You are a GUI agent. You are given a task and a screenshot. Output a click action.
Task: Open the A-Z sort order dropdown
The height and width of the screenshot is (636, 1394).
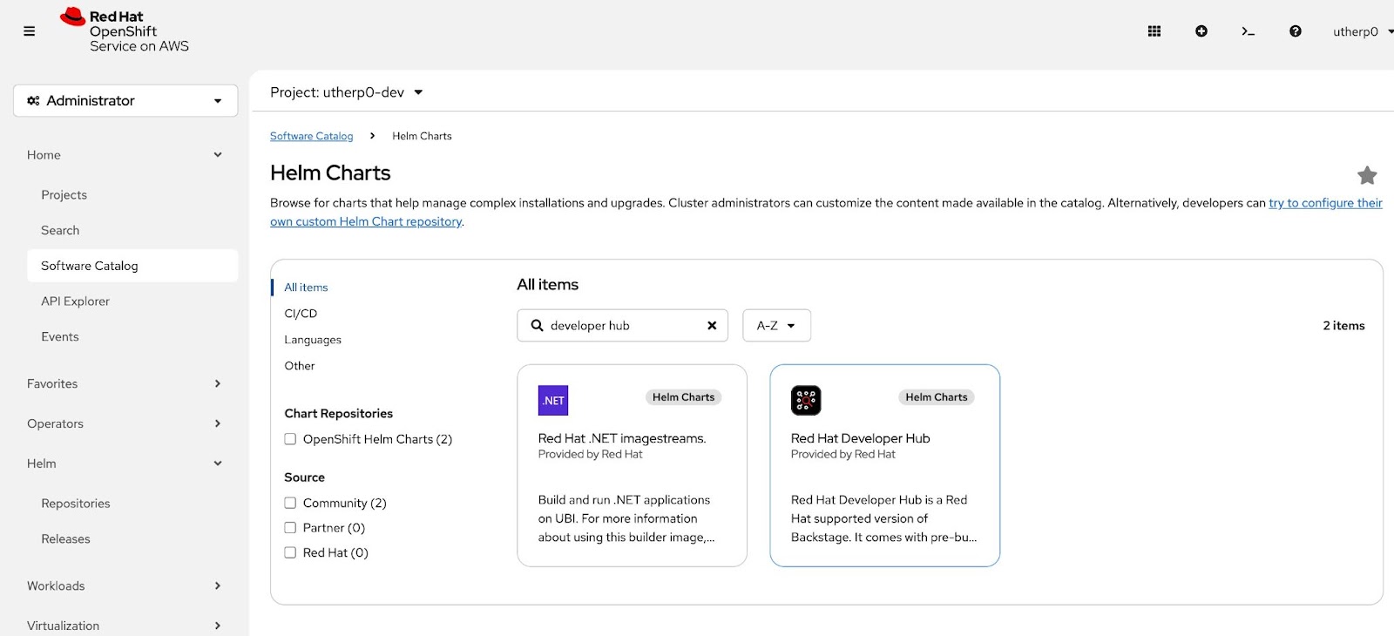pyautogui.click(x=776, y=326)
